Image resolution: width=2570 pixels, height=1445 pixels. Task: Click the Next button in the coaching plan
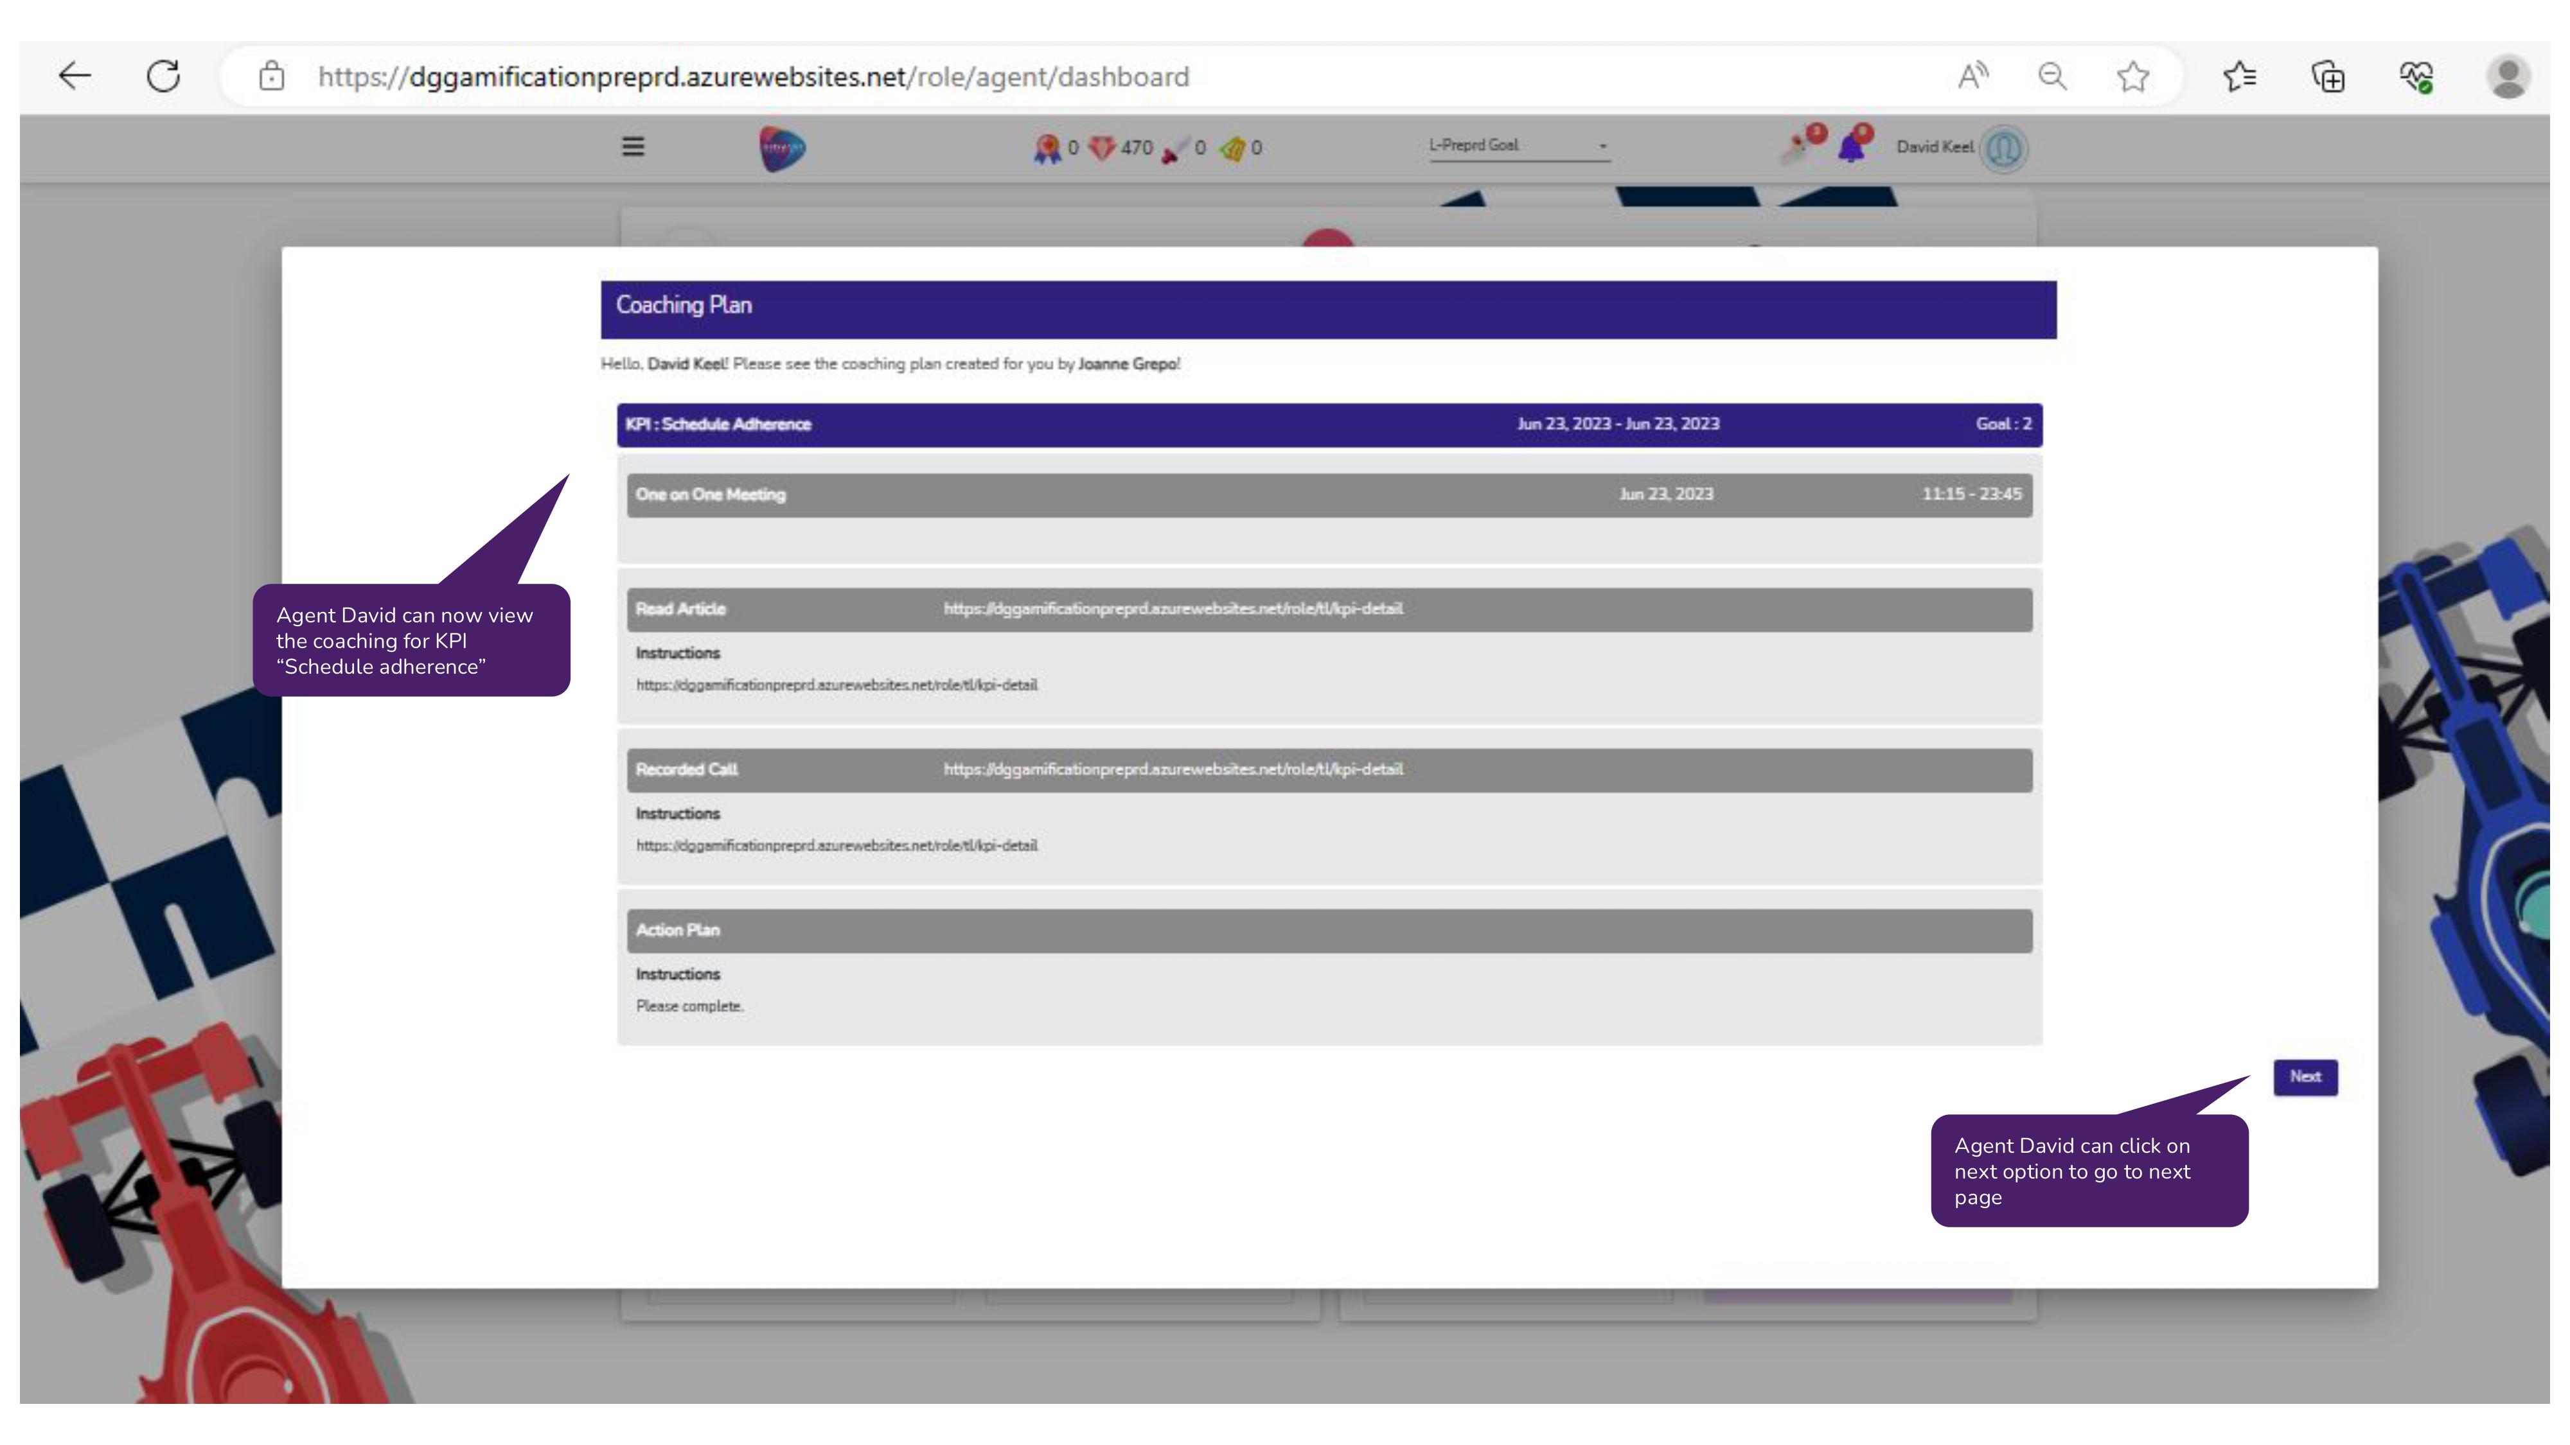click(x=2305, y=1077)
